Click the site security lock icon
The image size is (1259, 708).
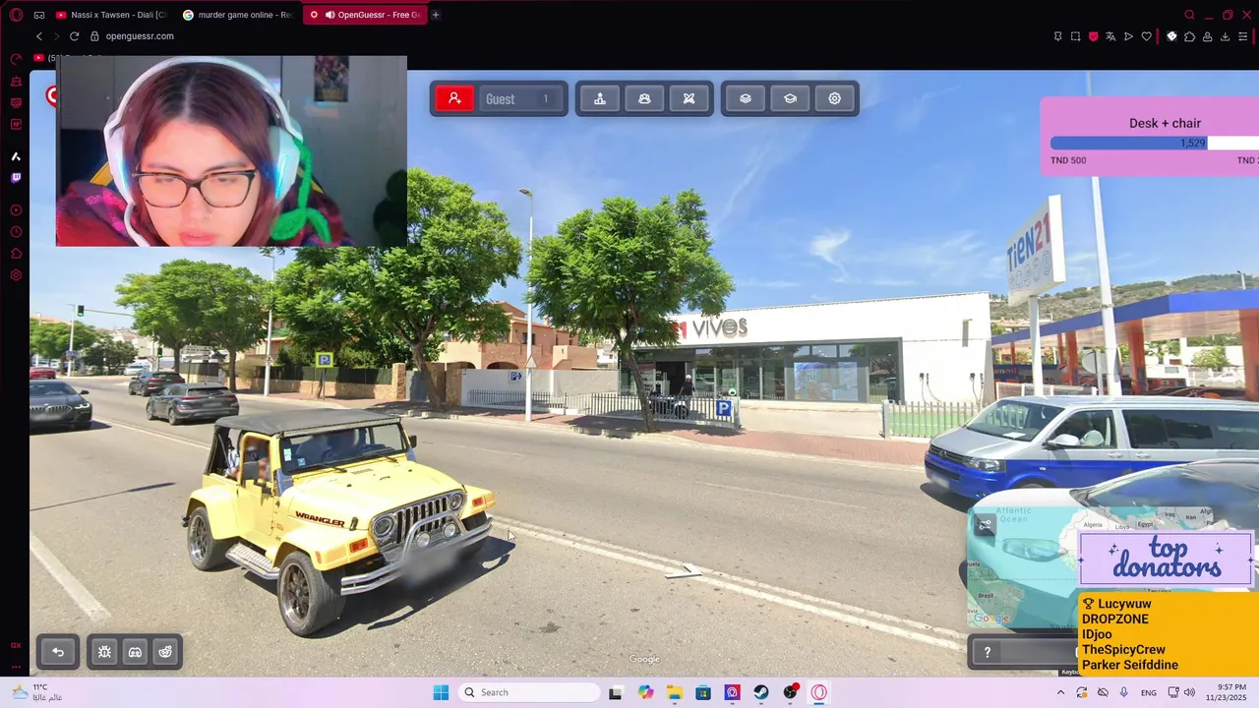(94, 36)
